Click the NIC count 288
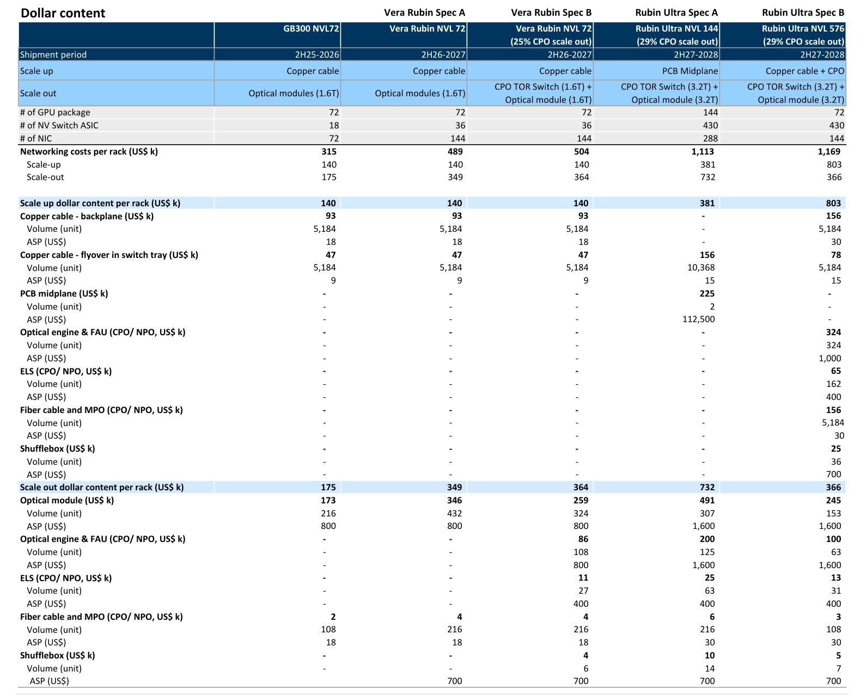Screen dimensions: 866x696 tap(710, 138)
